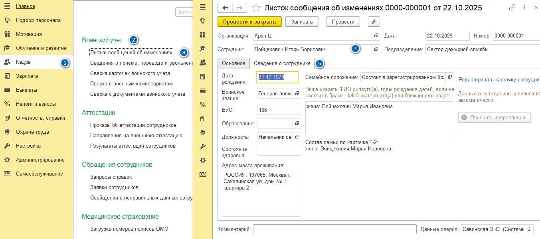540x239 pixels.
Task: Open the Администрирование section in sidebar
Action: (x=37, y=160)
